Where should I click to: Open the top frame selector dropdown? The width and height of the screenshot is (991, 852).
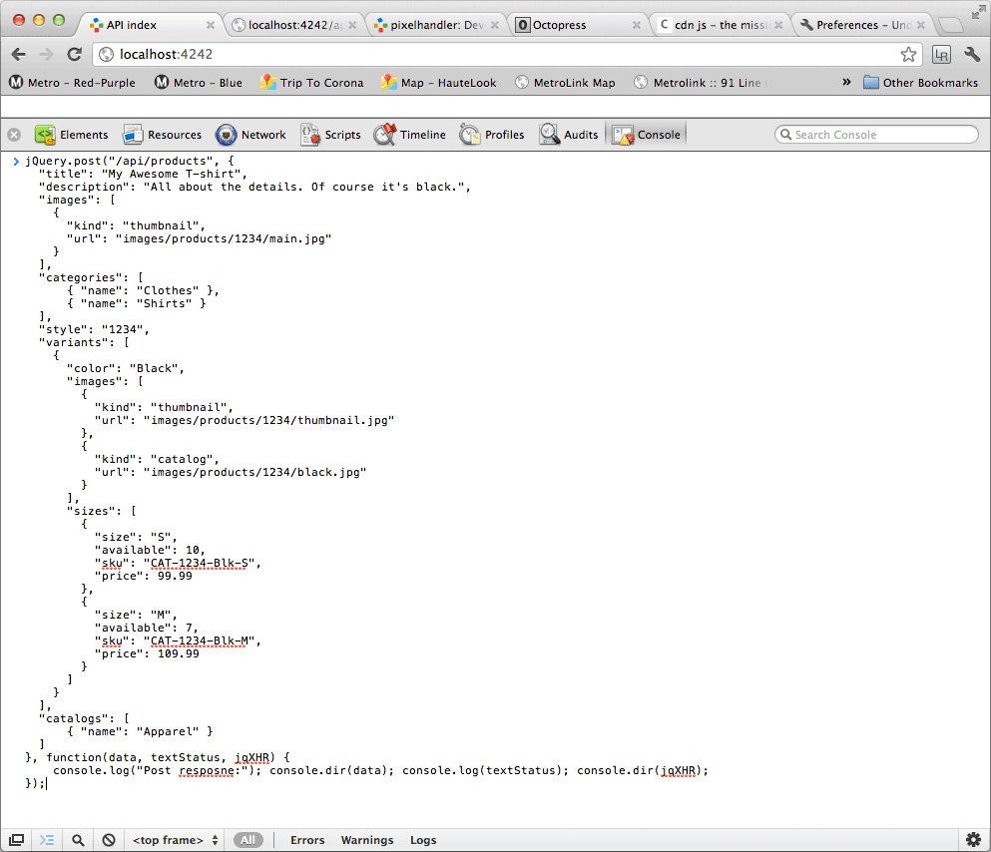174,839
